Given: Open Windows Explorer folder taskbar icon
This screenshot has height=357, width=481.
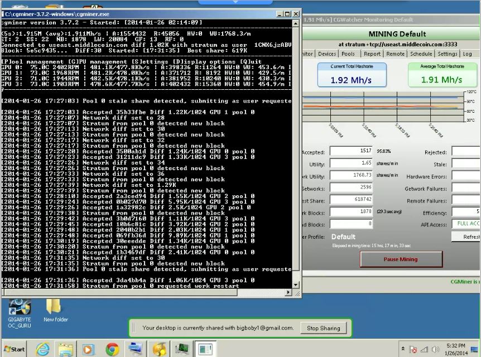Looking at the screenshot, I should click(x=65, y=349).
